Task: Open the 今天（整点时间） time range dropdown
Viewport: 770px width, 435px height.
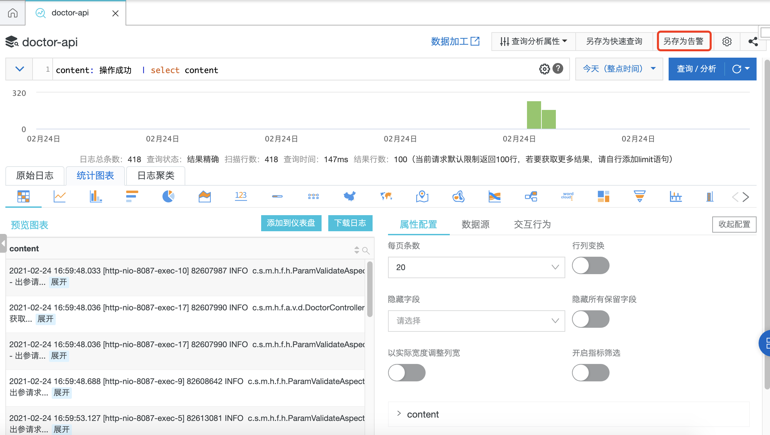Action: 619,69
